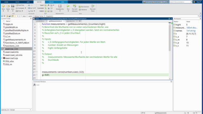Click the editor vertical scrollbar
The image size is (203, 114).
[x=170, y=38]
